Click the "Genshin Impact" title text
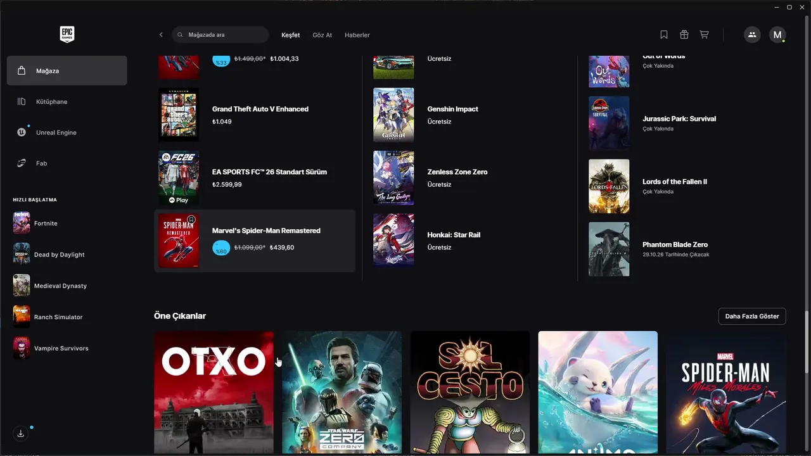 click(x=453, y=109)
